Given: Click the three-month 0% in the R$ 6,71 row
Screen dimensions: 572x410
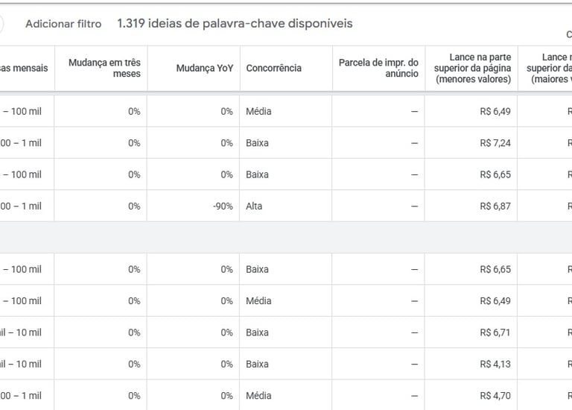Looking at the screenshot, I should [x=133, y=332].
